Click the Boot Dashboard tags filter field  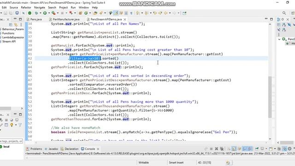(x=11, y=141)
